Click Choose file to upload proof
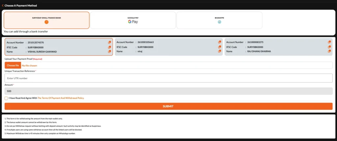This screenshot has height=141, width=337. click(13, 65)
